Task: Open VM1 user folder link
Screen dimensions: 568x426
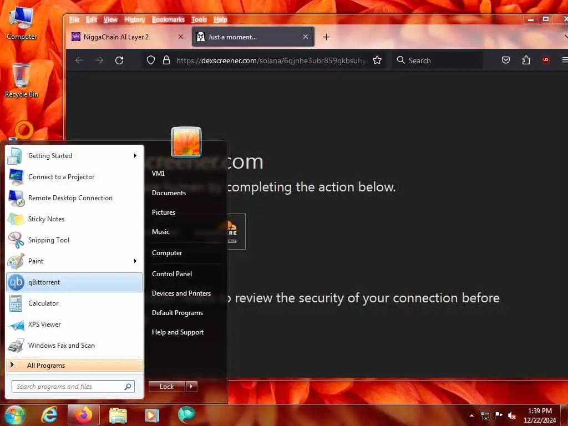Action: 158,174
